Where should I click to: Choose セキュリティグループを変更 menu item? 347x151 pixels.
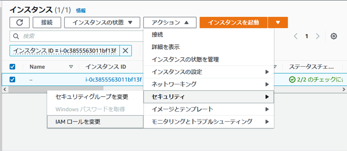[x=92, y=97]
